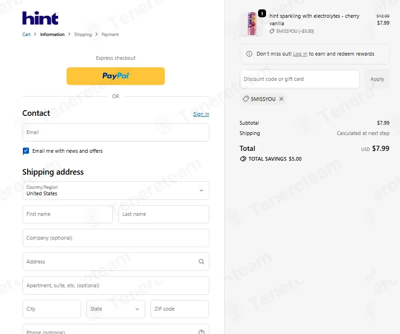
Task: Click Apply discount button
Action: 377,79
